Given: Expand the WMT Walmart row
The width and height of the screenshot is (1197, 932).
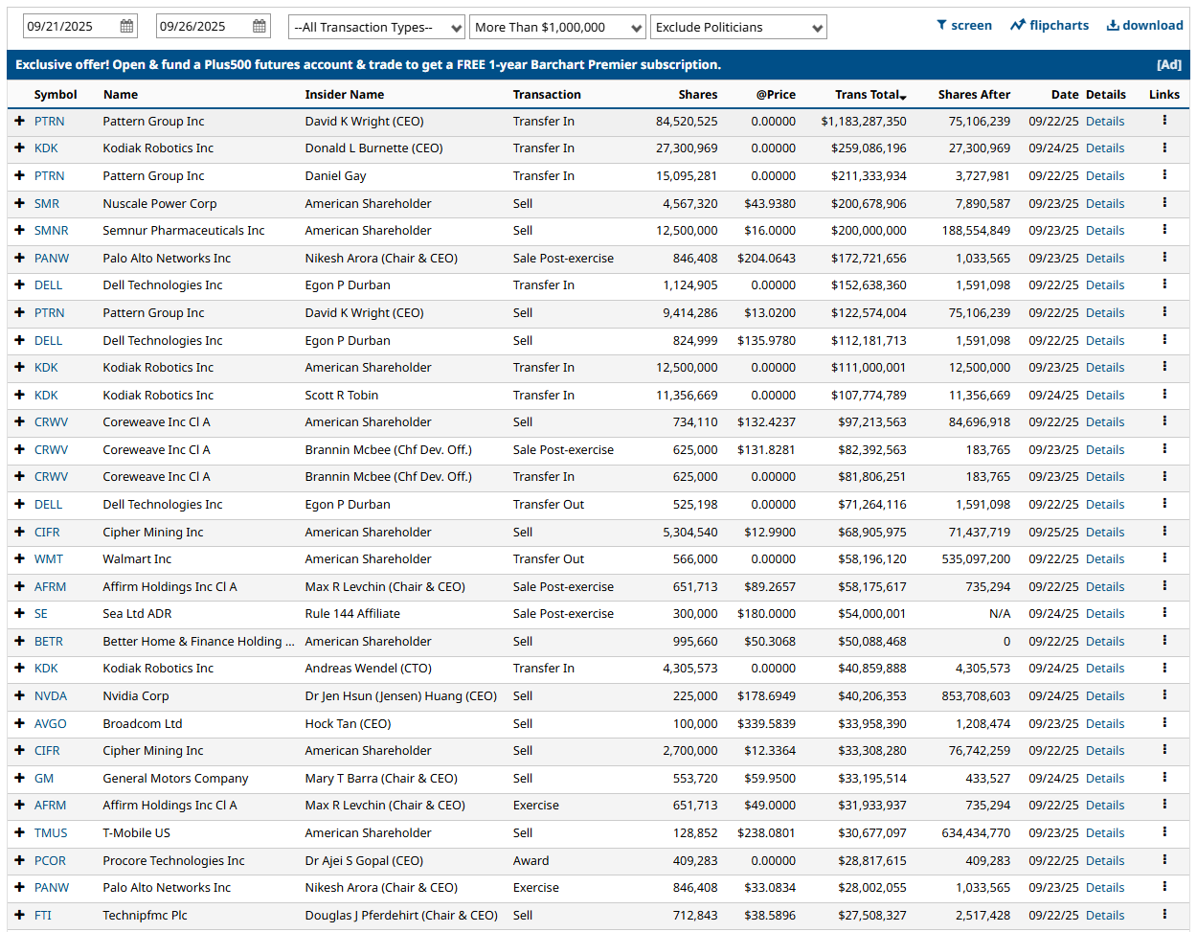Looking at the screenshot, I should tap(19, 558).
